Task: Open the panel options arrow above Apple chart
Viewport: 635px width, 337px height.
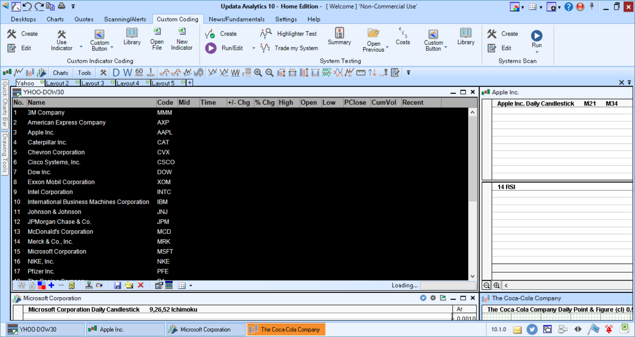Action: pos(629,82)
